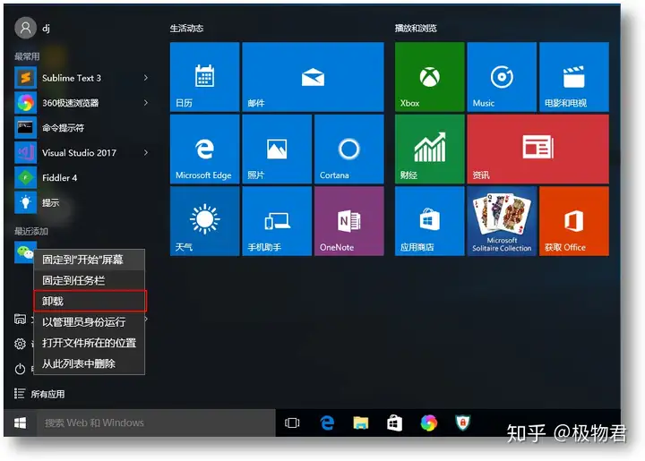Click the 生活动态 tile group header

coord(186,29)
